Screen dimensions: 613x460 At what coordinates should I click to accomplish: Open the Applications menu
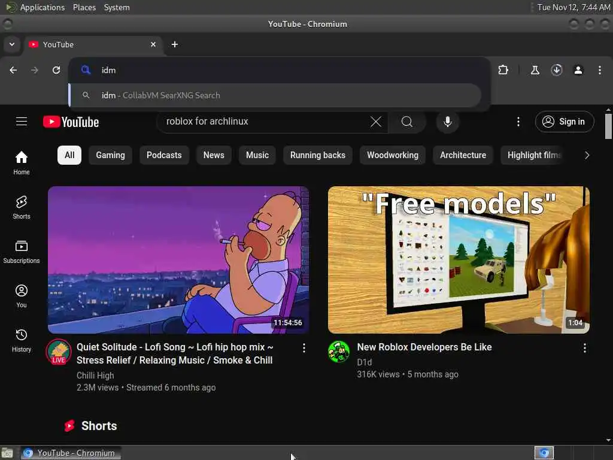click(43, 7)
